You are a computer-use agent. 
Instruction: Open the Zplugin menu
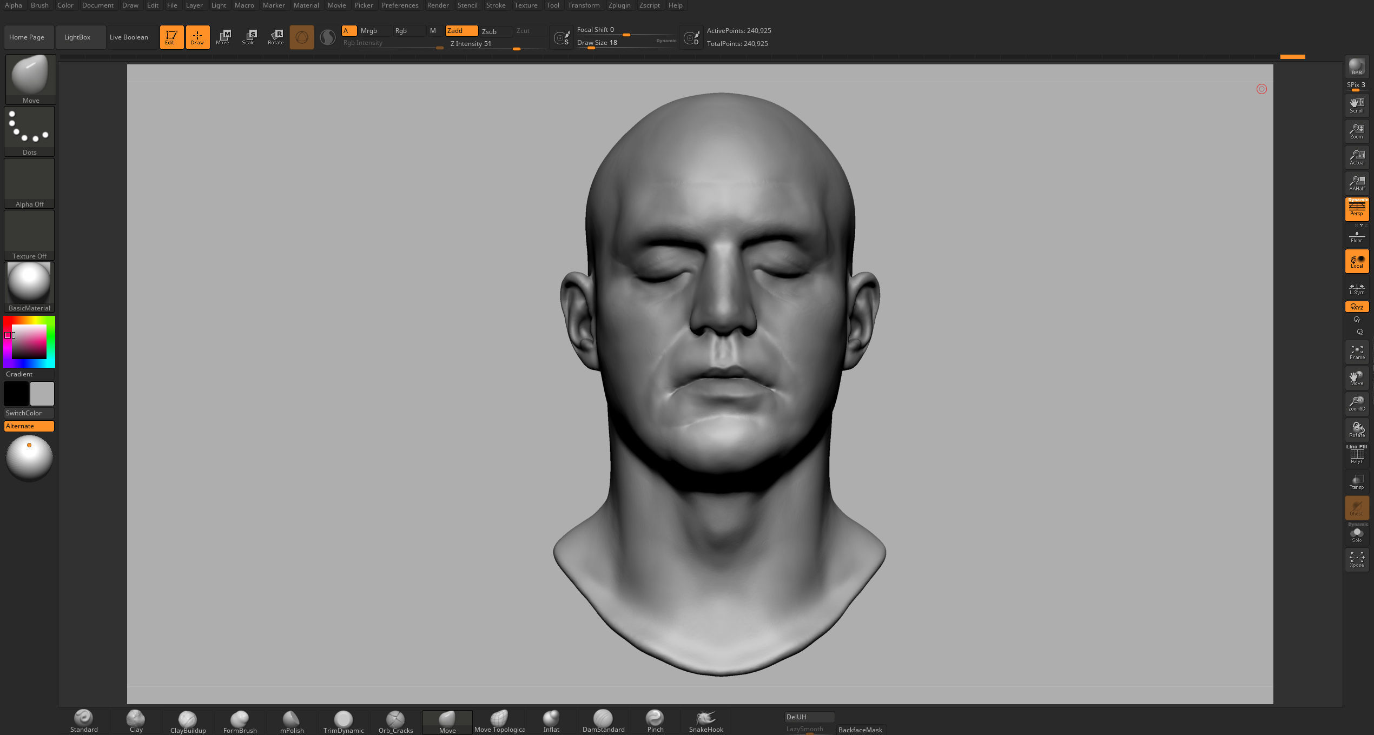619,5
